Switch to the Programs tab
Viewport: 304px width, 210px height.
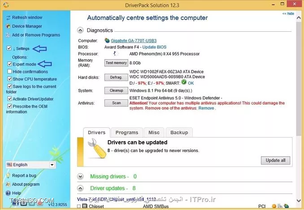coord(127,133)
